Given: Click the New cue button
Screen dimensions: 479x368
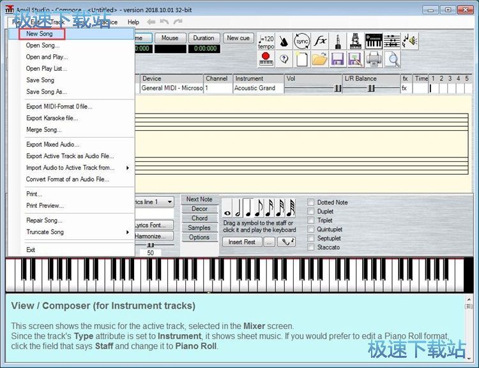Looking at the screenshot, I should coord(238,38).
